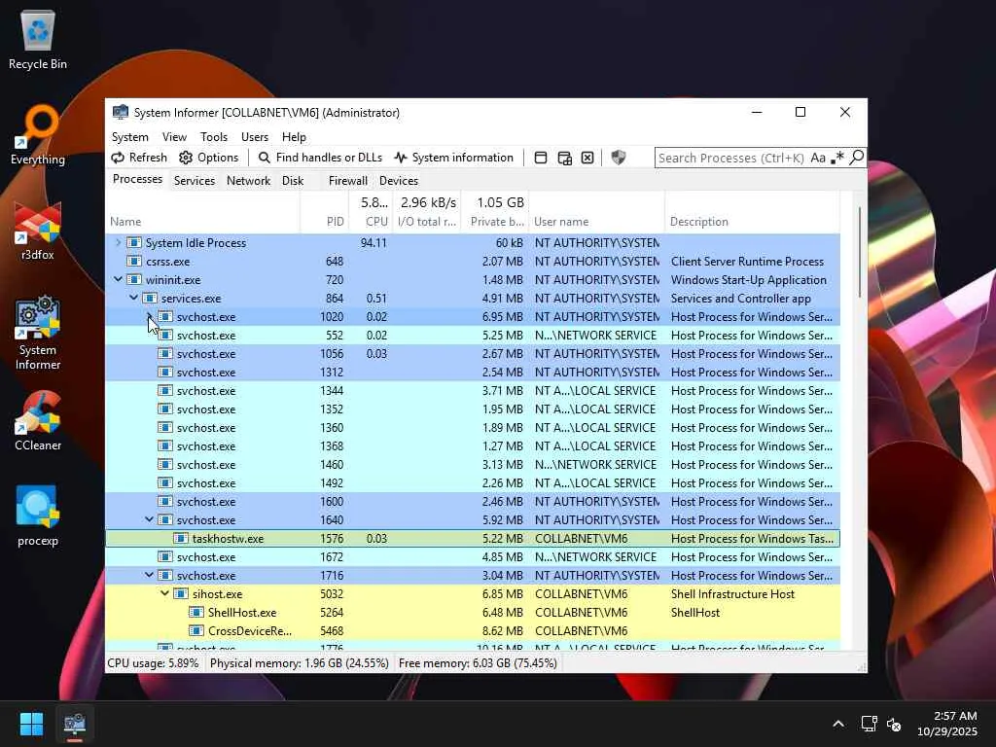This screenshot has width=996, height=747.
Task: Open Recycle Bin desktop icon
Action: tap(38, 39)
